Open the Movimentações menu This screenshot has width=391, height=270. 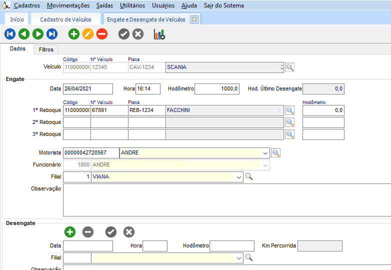point(68,5)
